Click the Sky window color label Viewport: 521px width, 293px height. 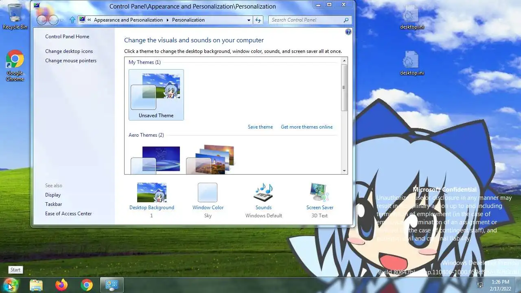(208, 215)
